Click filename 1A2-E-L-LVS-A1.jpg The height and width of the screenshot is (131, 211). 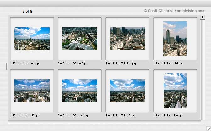(x=25, y=63)
